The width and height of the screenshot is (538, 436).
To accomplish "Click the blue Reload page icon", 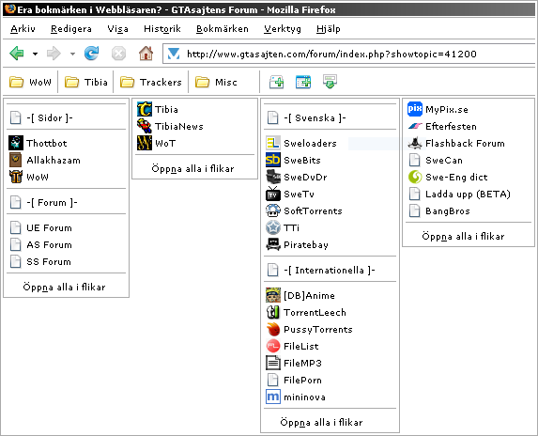I will click(x=92, y=54).
